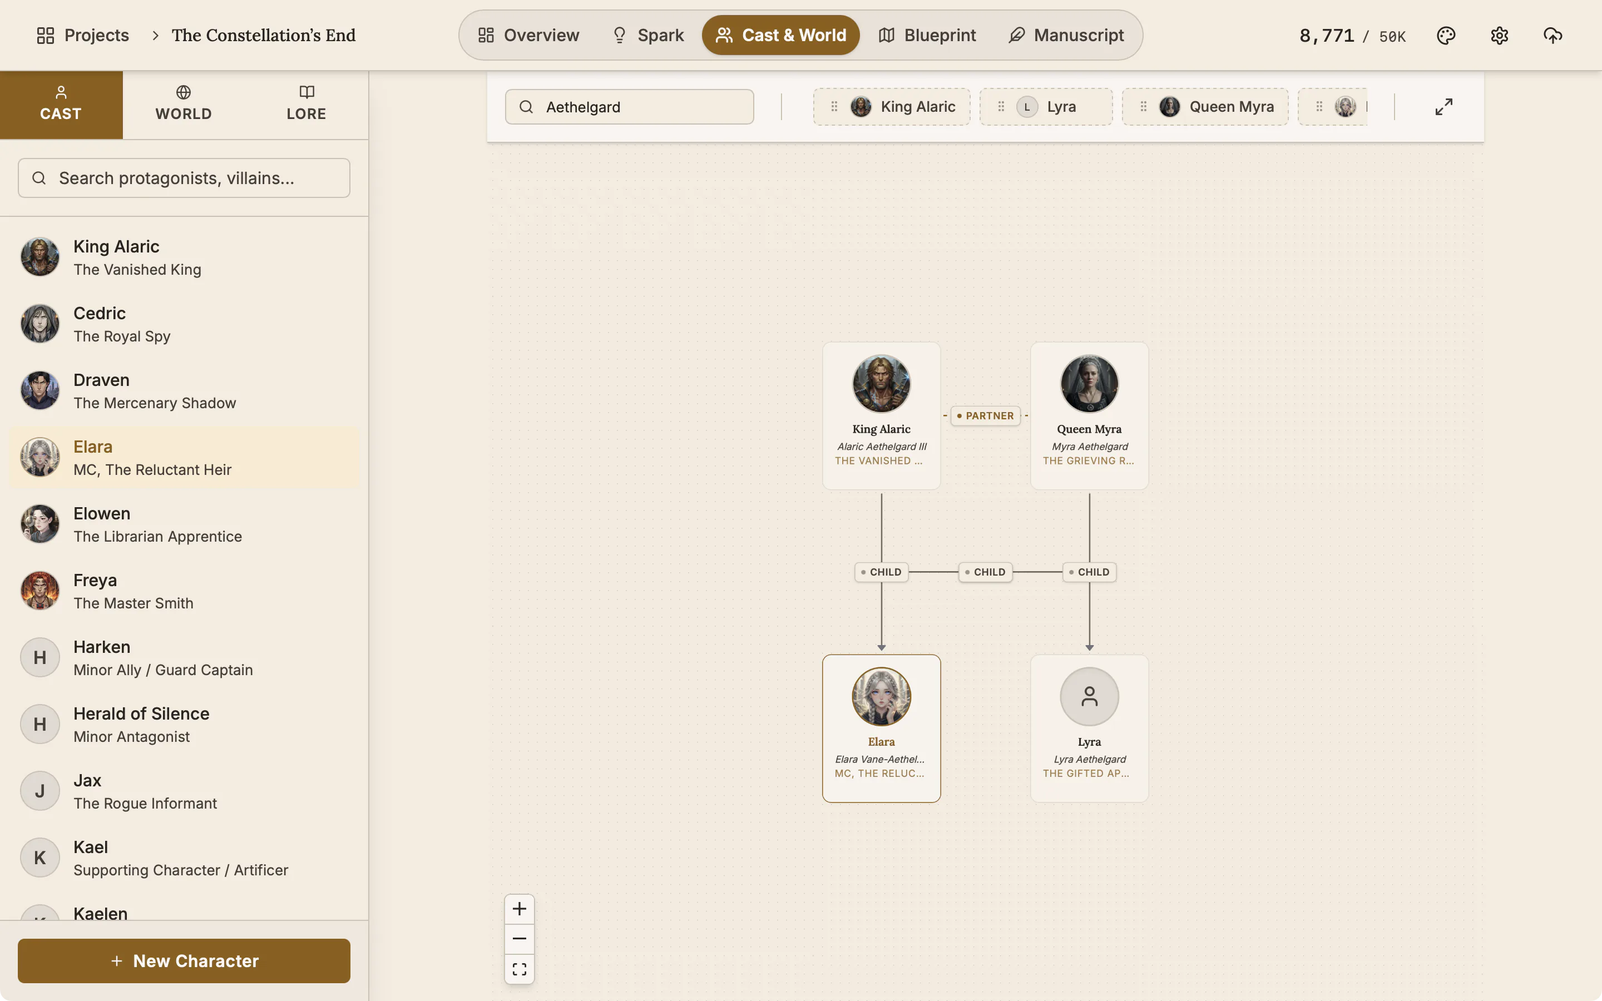Click the middle CHILD relationship label
The width and height of the screenshot is (1602, 1001).
(985, 572)
